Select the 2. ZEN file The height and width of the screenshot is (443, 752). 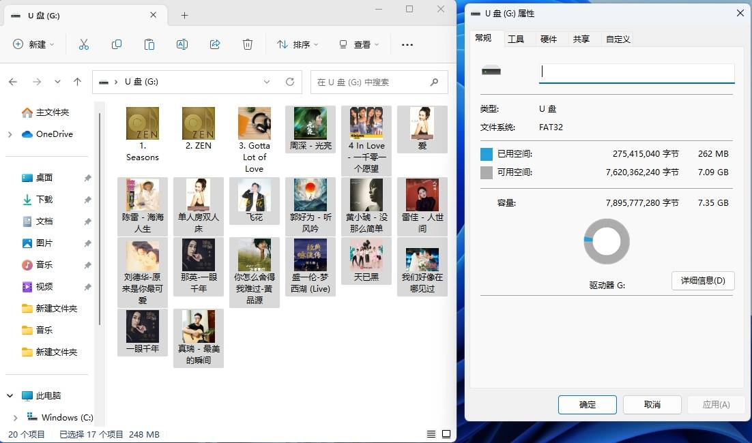(199, 129)
